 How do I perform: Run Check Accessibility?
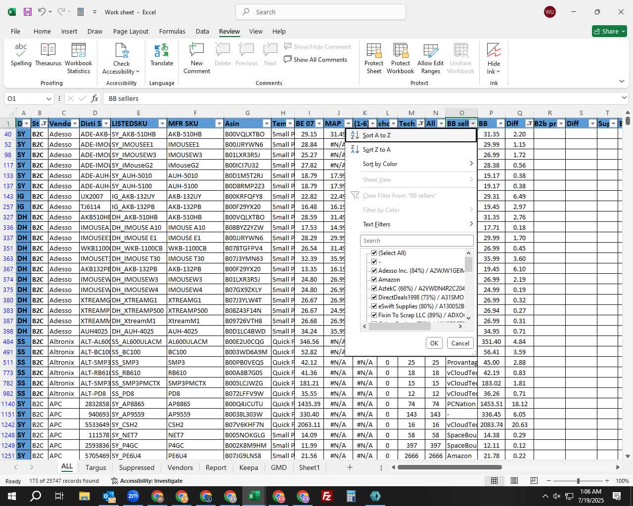tap(121, 58)
